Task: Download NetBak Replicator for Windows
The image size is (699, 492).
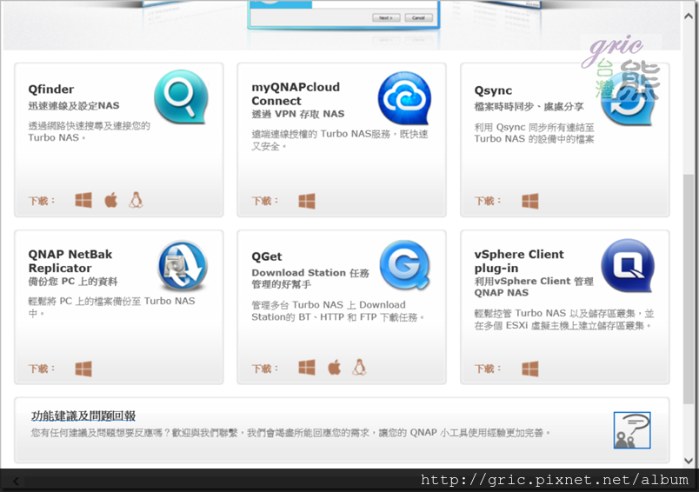Action: coord(83,369)
